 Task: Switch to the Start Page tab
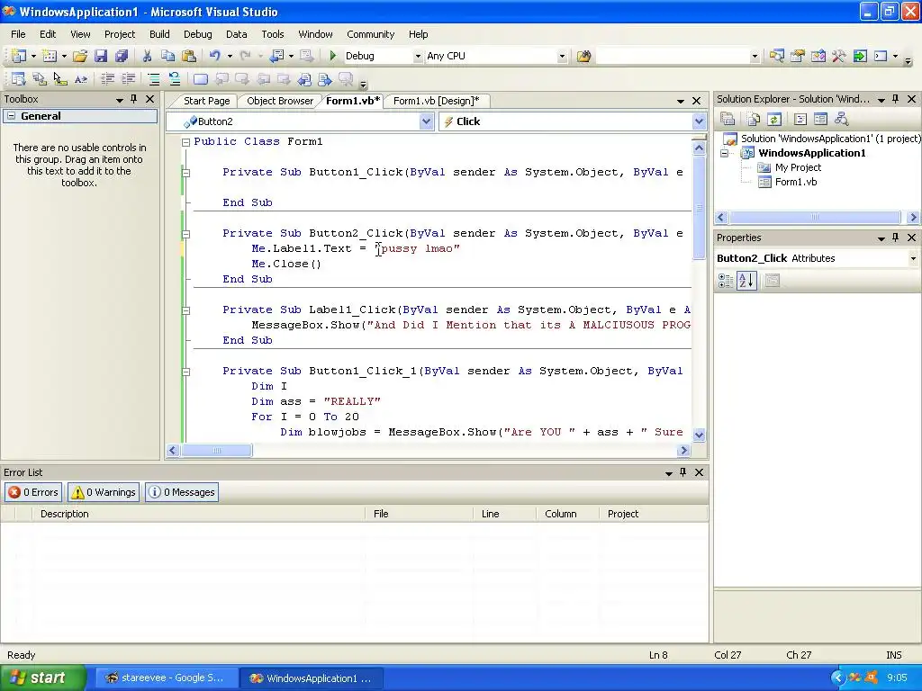click(206, 101)
